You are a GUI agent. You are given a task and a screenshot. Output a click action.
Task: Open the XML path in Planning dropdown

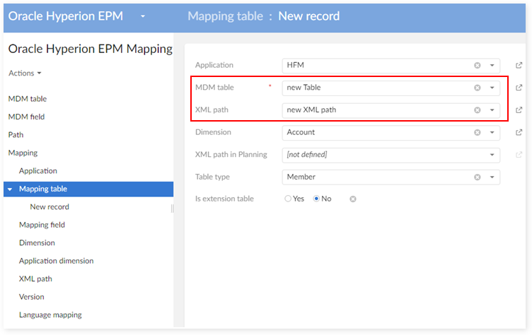[492, 155]
